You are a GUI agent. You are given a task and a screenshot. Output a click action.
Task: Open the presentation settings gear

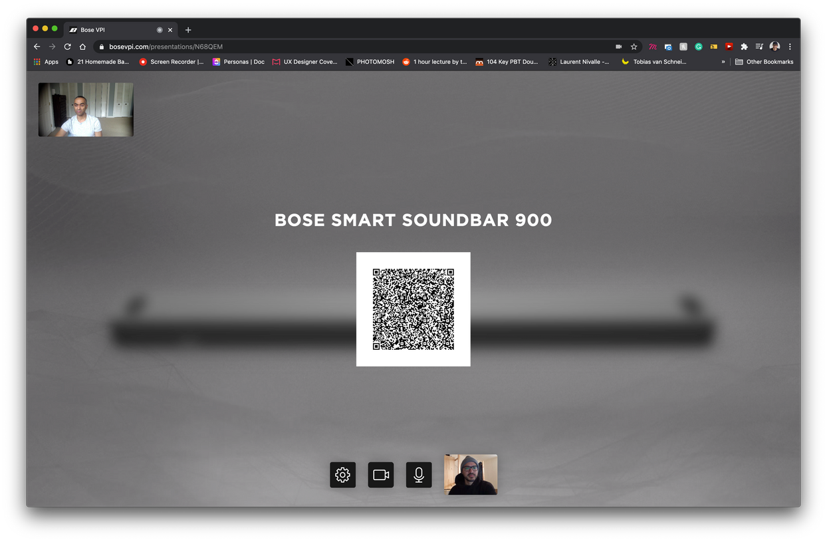(x=342, y=475)
